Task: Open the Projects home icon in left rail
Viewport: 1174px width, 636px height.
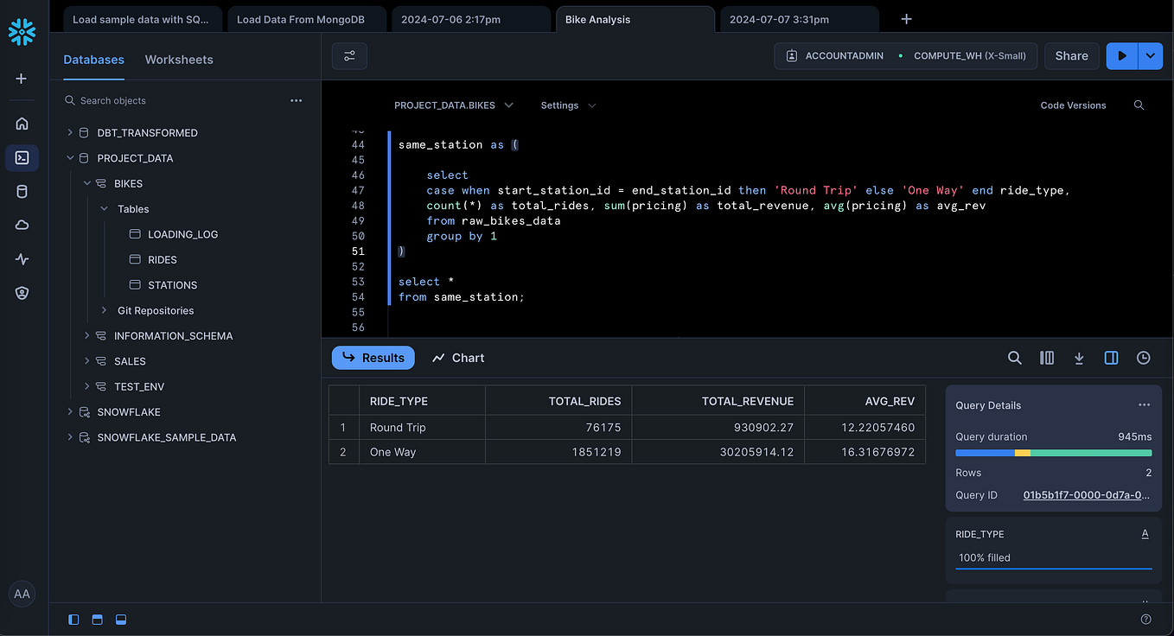Action: tap(22, 124)
